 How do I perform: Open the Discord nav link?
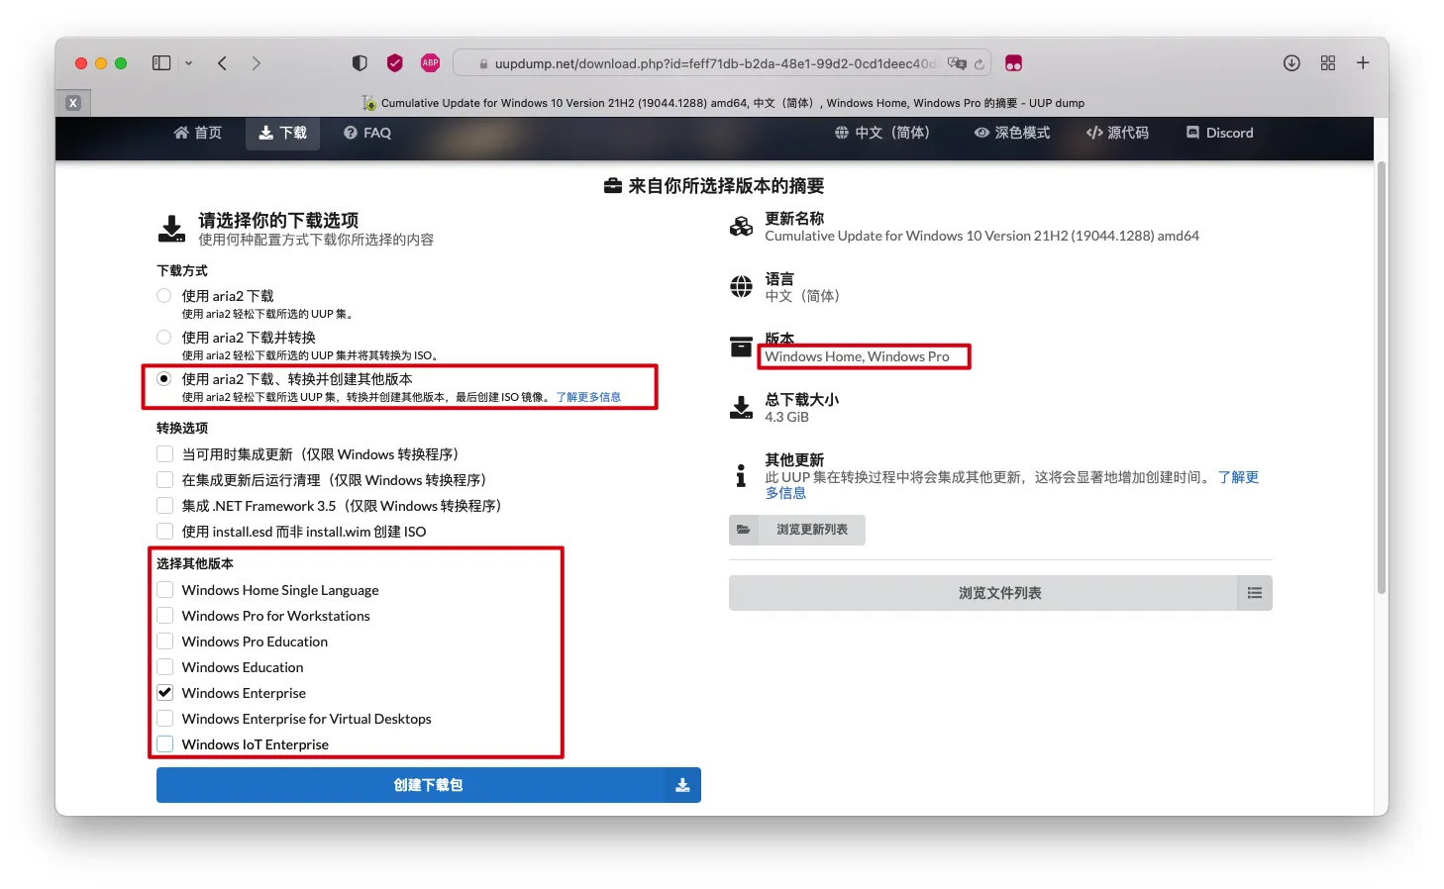[x=1220, y=133]
